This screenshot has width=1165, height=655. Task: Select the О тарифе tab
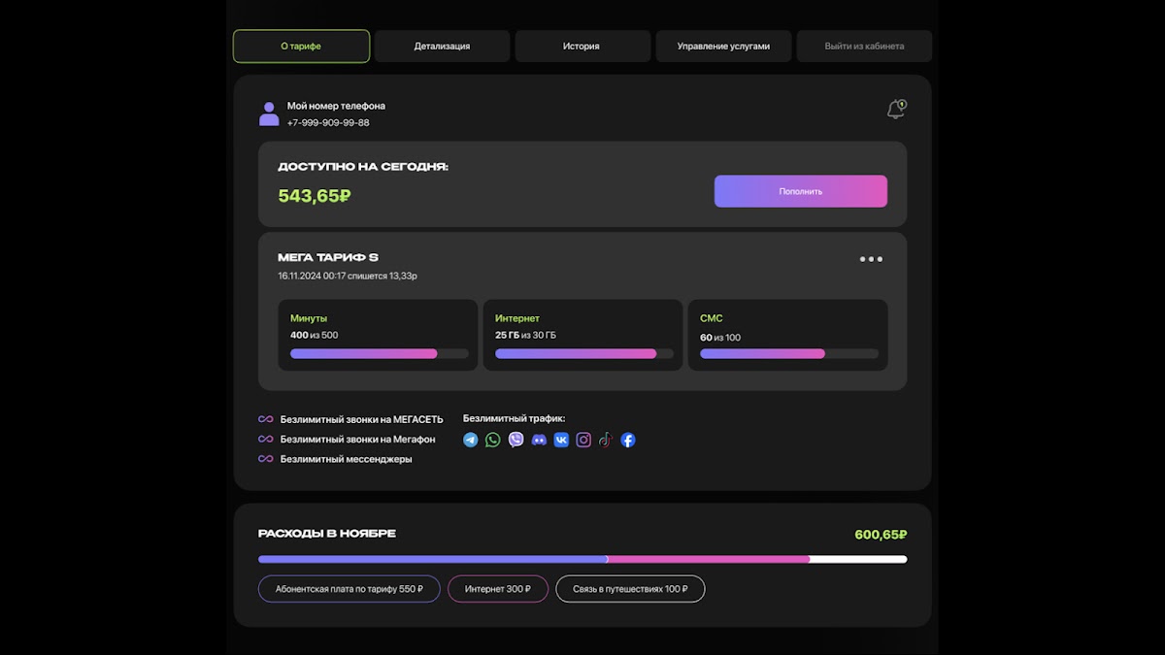click(301, 47)
